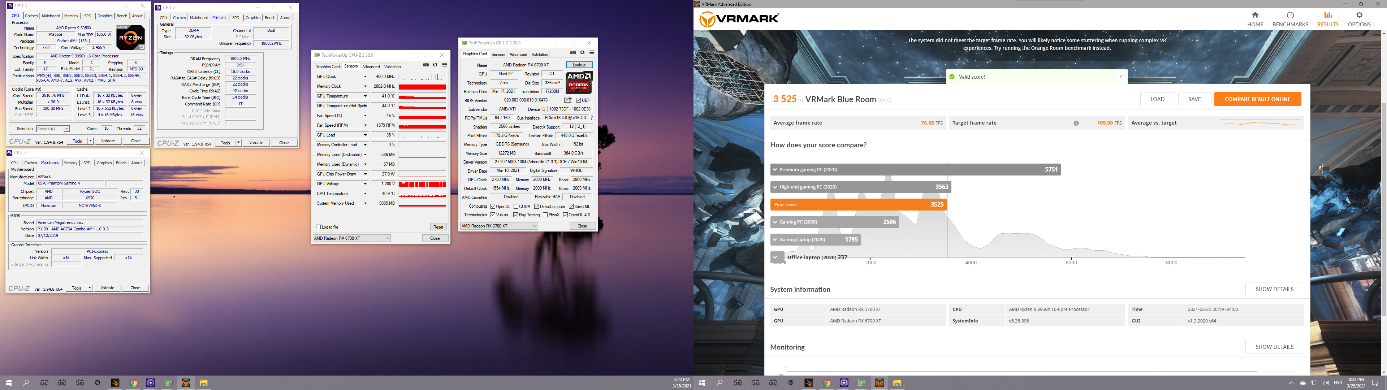Click the VRMARK logo in the header
This screenshot has height=390, width=1387.
[739, 19]
